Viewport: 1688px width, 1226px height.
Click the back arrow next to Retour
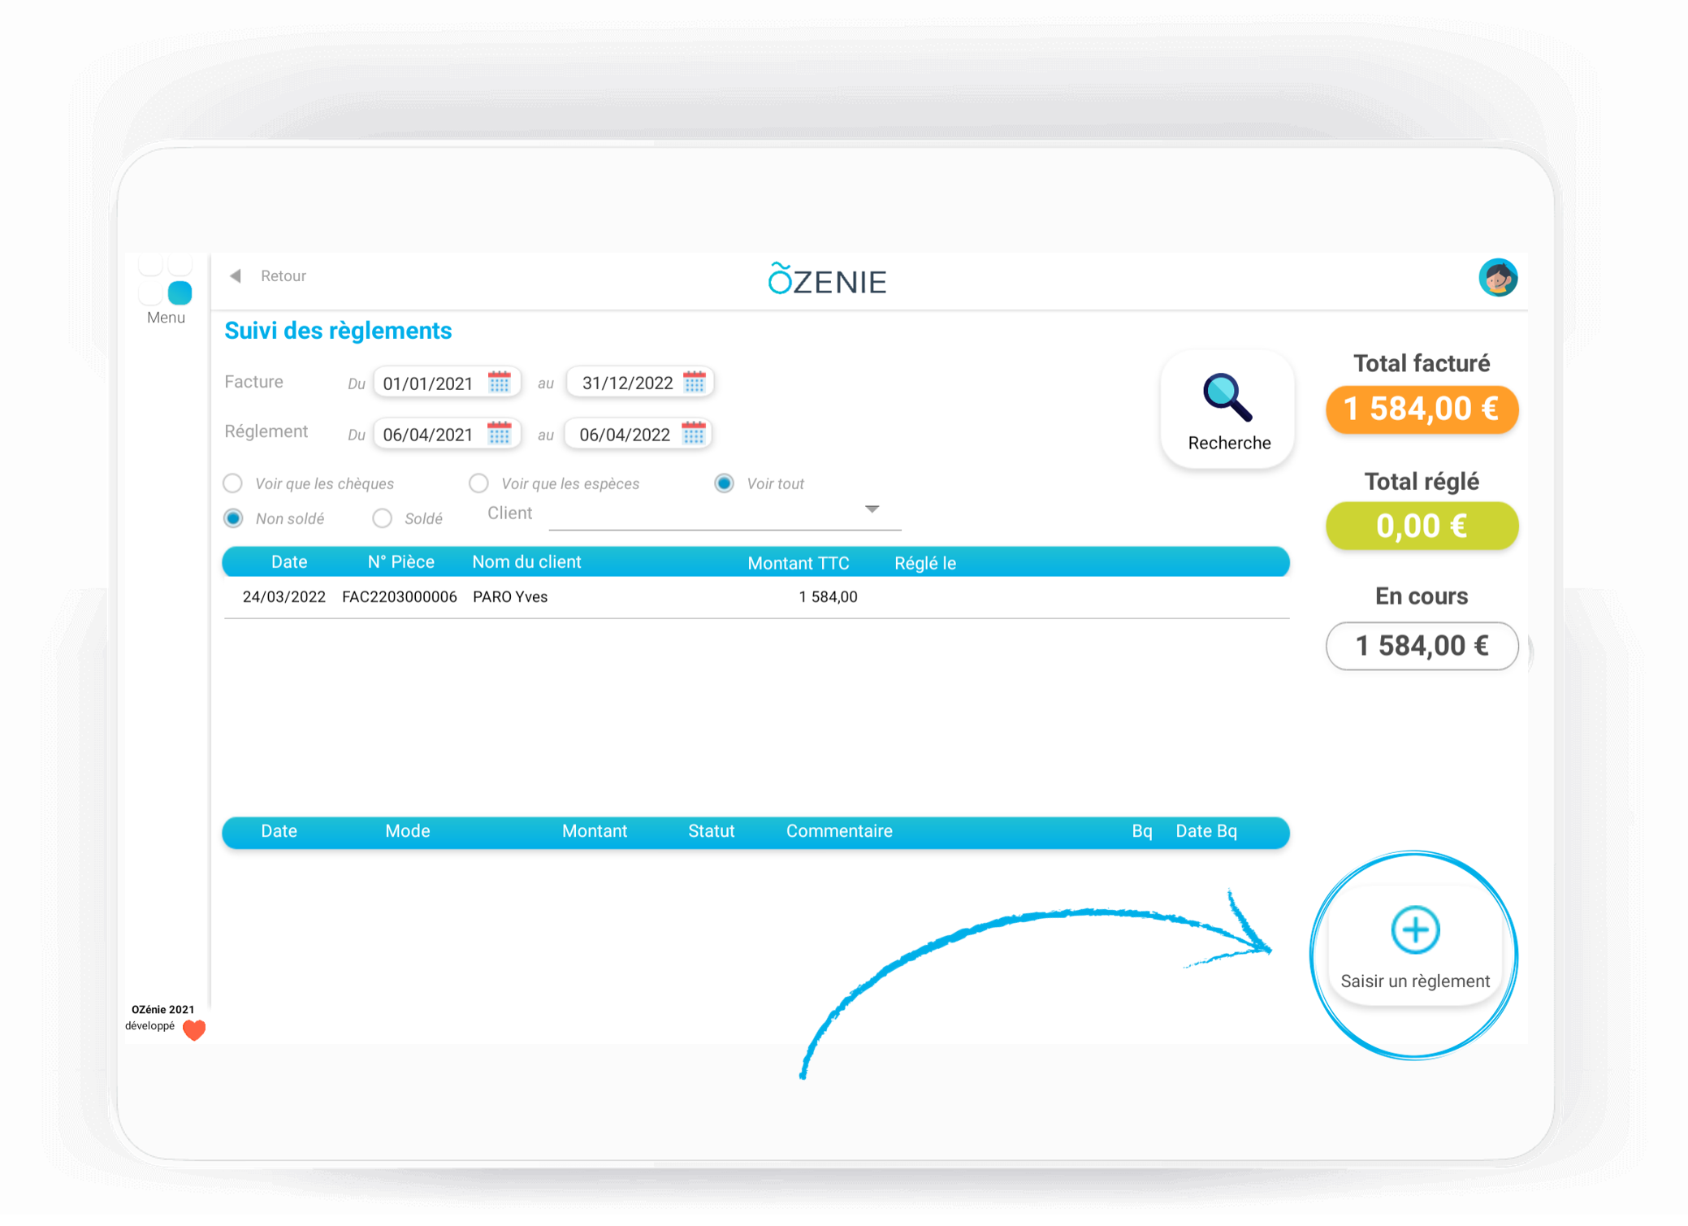(236, 276)
